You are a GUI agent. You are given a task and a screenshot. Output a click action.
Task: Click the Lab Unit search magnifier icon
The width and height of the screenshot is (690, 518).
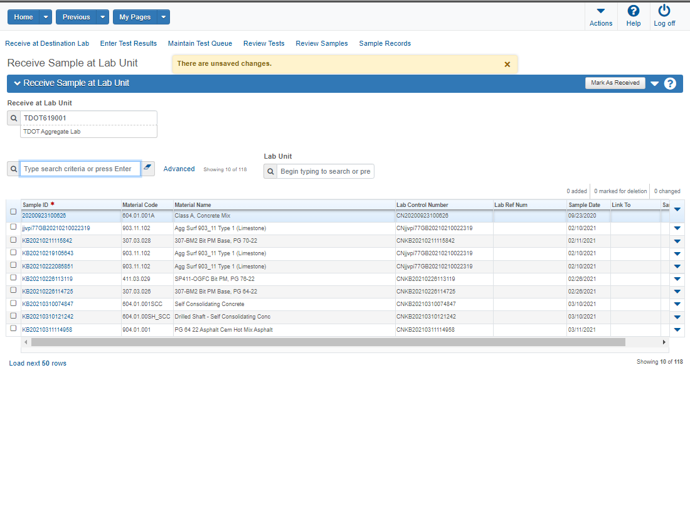[270, 172]
